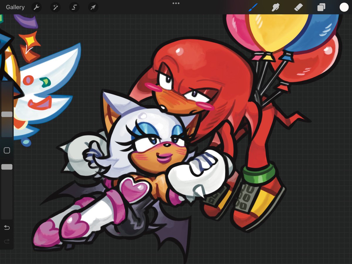Open the Actions wrench menu
This screenshot has width=352, height=264.
[x=36, y=7]
